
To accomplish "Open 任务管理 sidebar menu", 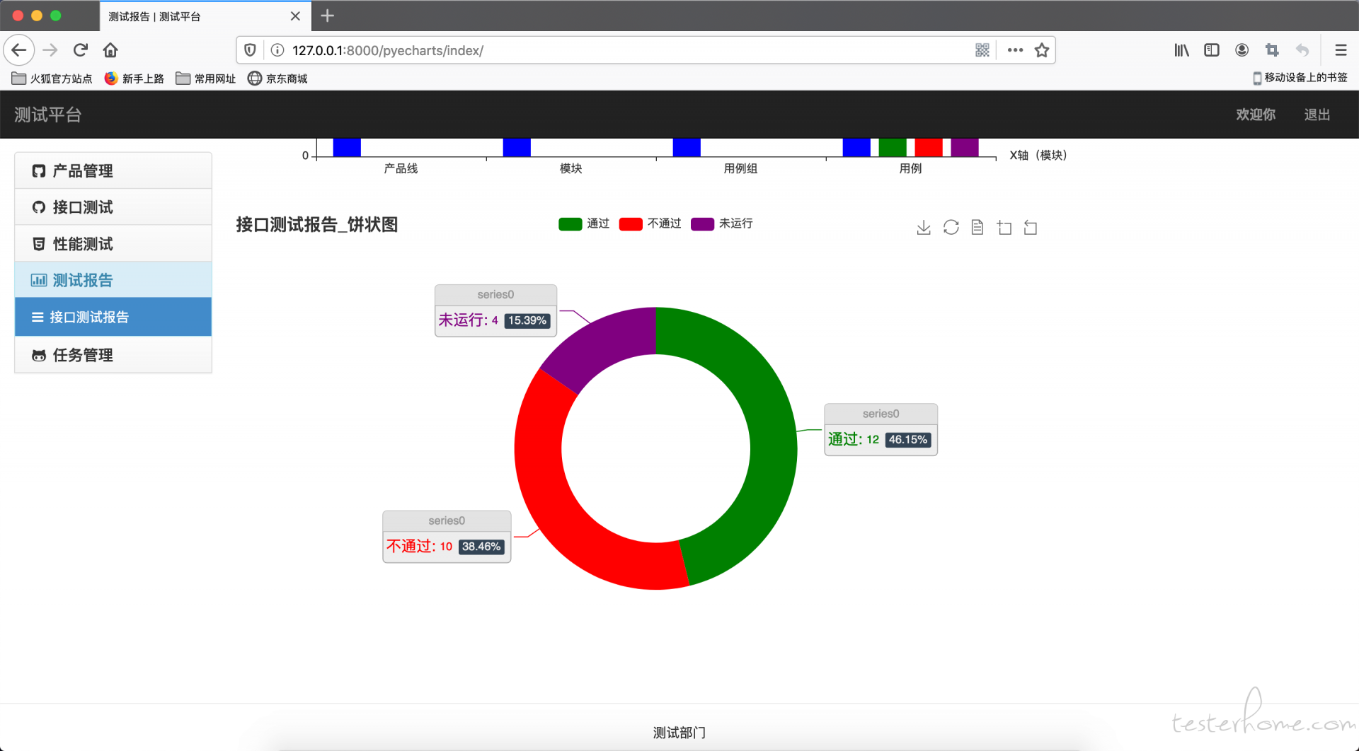I will click(x=113, y=355).
